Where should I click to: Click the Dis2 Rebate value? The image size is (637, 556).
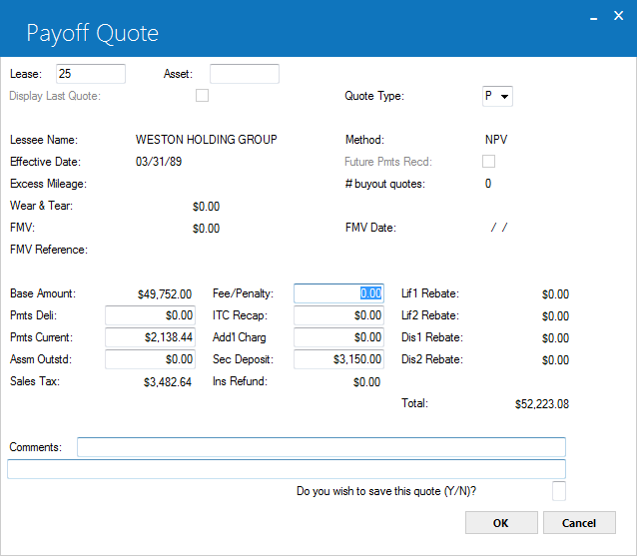point(555,359)
